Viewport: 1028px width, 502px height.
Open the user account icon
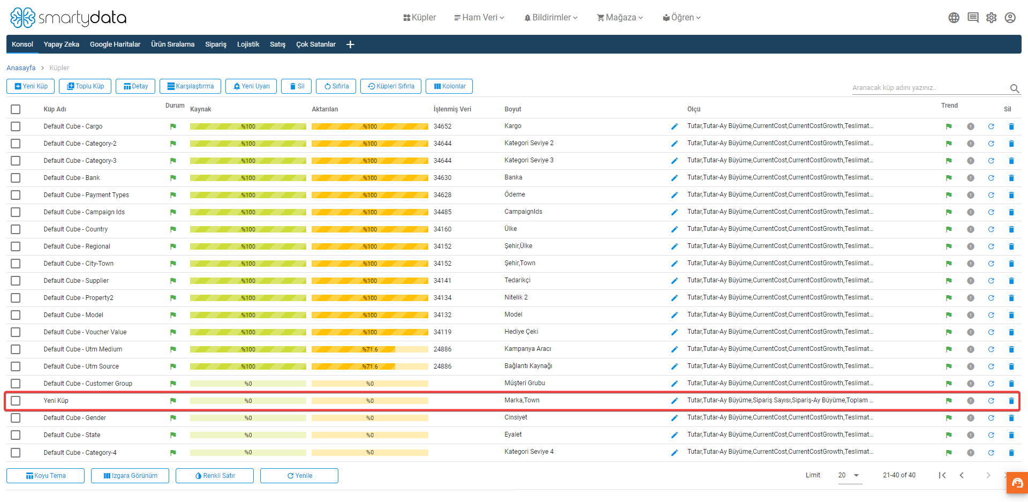click(1010, 18)
